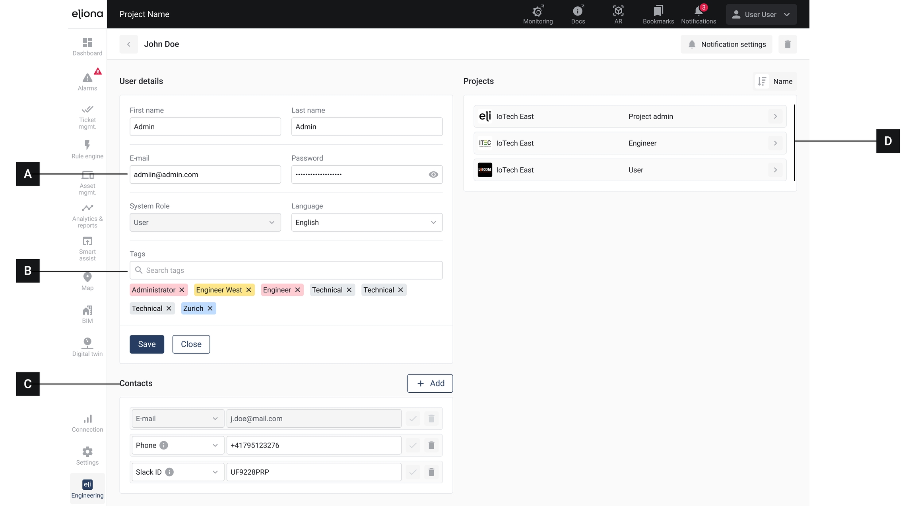Add a new contact entry
The width and height of the screenshot is (916, 506).
pos(430,383)
